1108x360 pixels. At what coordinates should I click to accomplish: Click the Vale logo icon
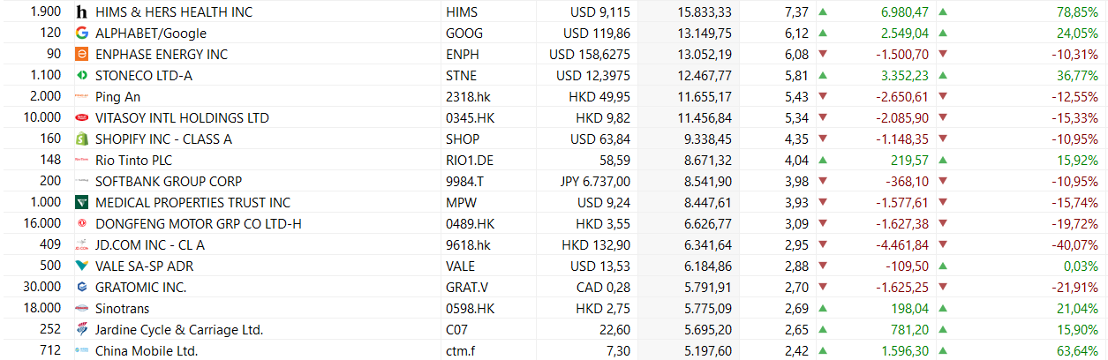pyautogui.click(x=82, y=266)
